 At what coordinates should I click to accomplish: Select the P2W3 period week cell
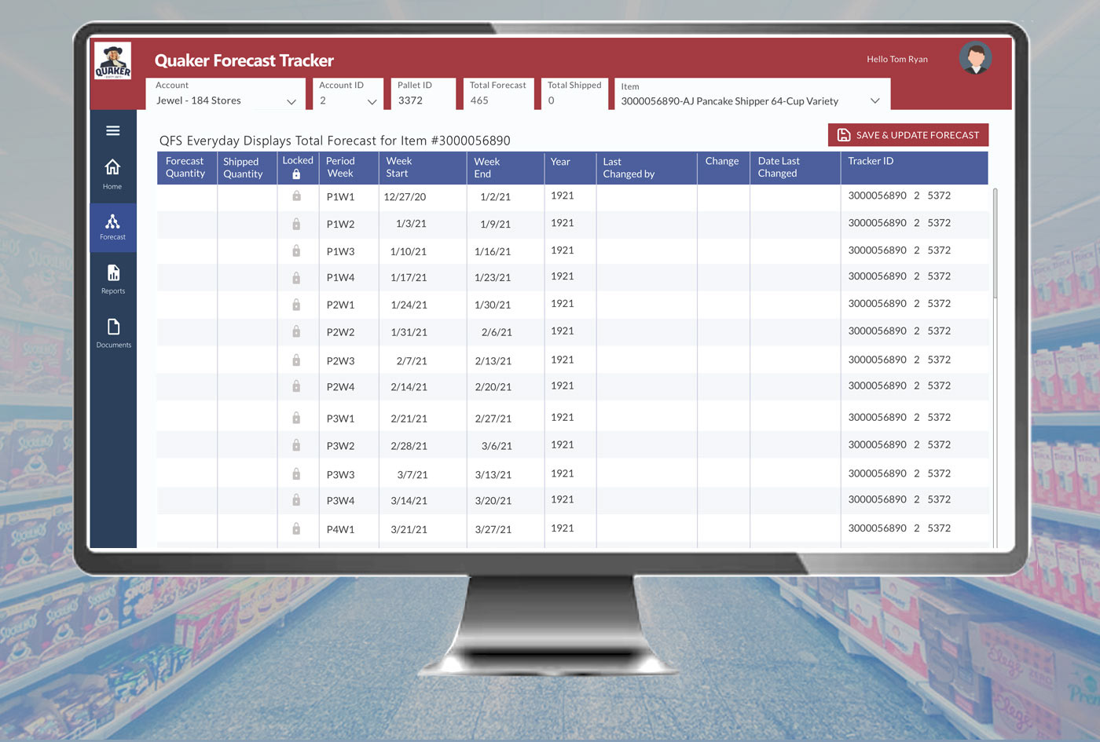(x=340, y=361)
